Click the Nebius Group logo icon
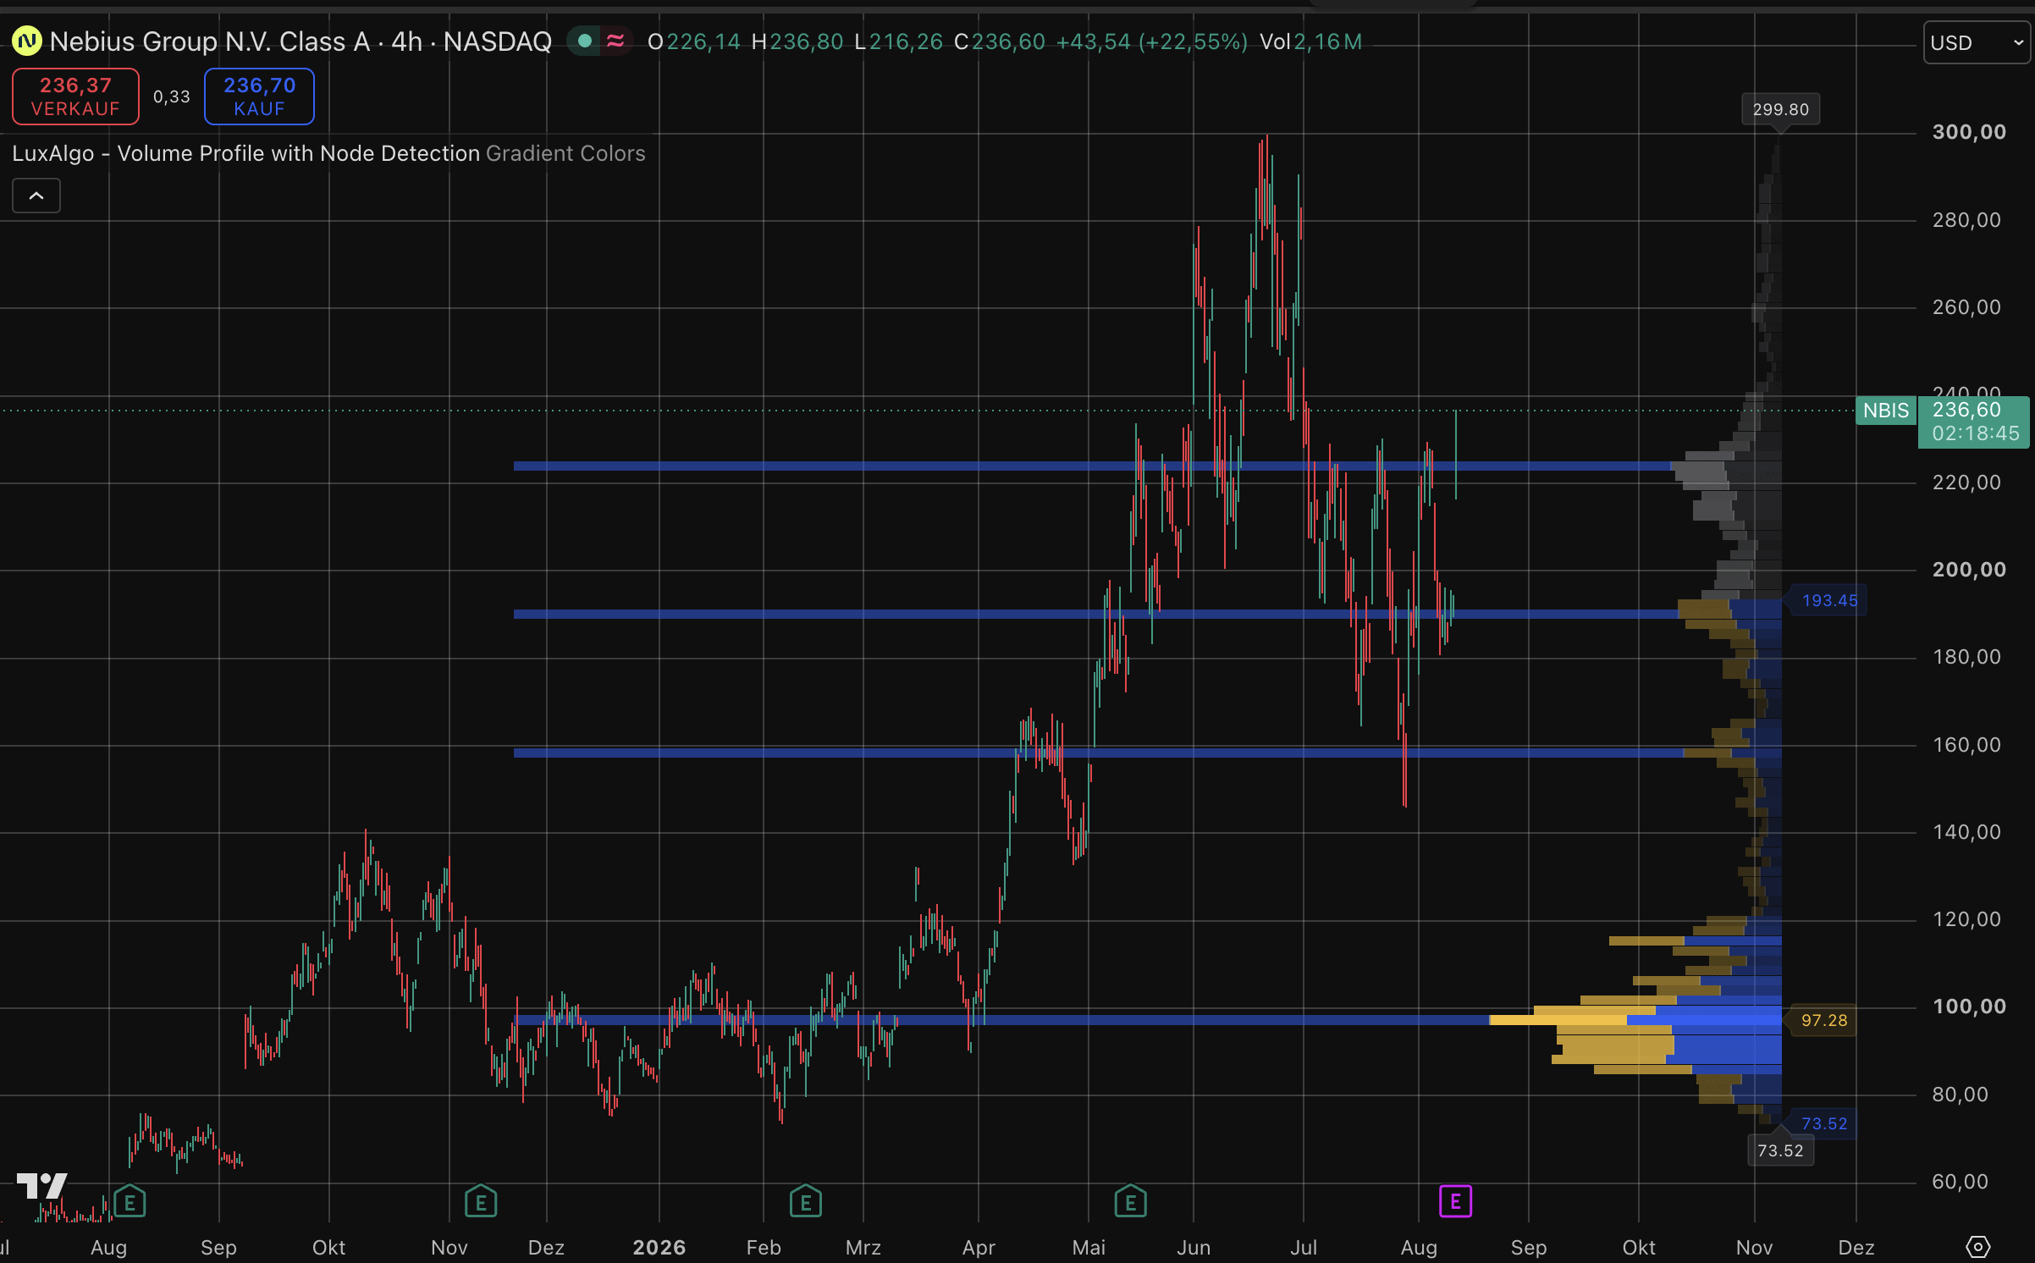 coord(27,41)
